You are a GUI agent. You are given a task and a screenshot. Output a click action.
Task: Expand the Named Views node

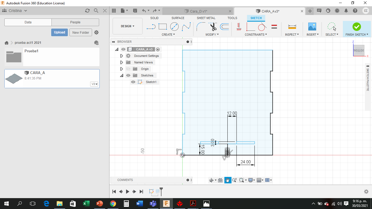pyautogui.click(x=121, y=62)
